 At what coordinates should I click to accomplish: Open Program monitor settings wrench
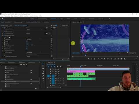click(128, 53)
